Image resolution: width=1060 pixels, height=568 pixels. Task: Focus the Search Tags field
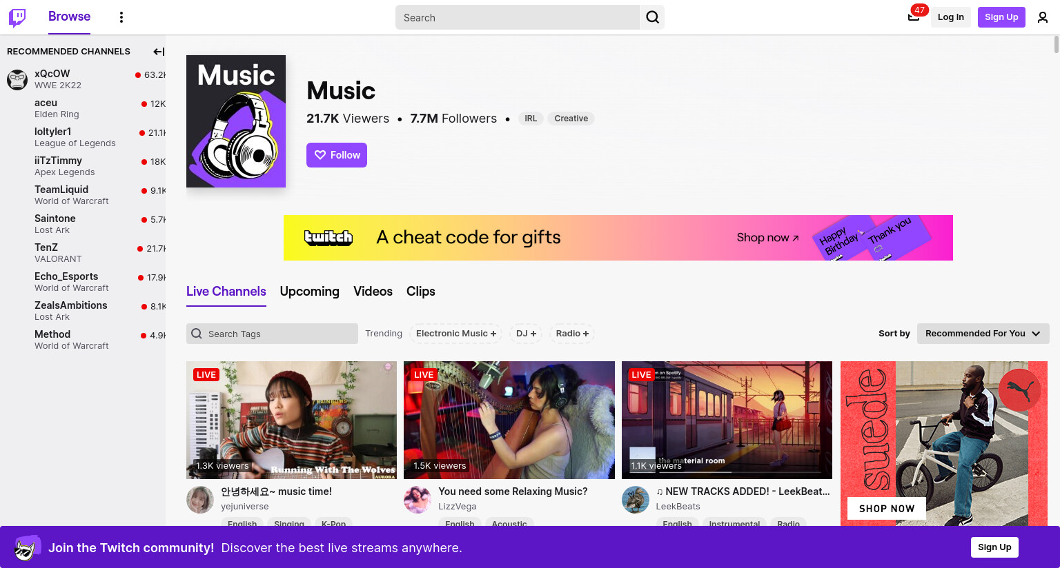click(x=272, y=334)
